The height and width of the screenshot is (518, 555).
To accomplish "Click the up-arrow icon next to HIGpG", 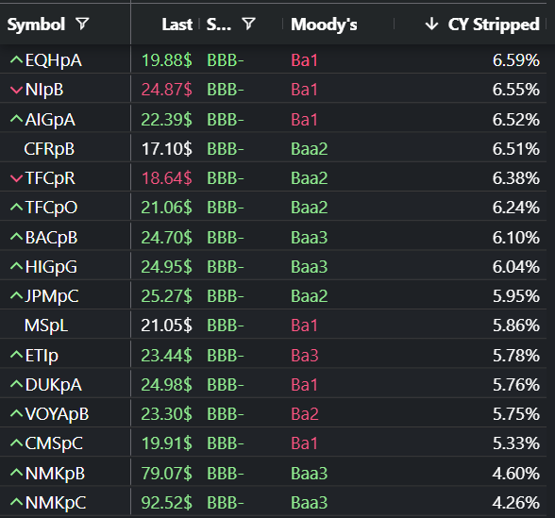I will [x=16, y=266].
